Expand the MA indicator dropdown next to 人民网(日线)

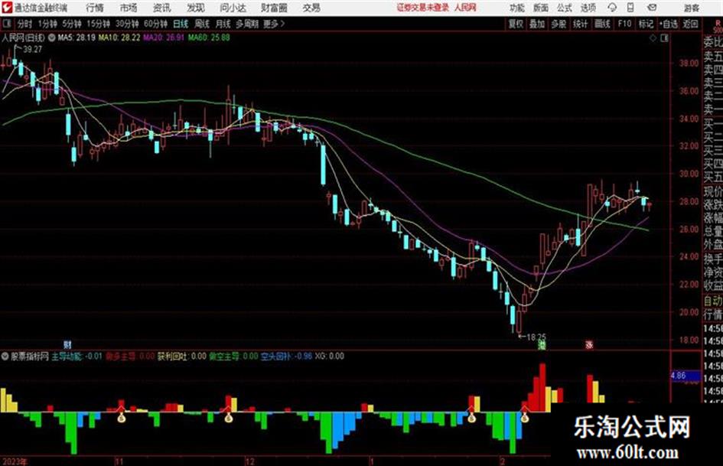point(51,37)
